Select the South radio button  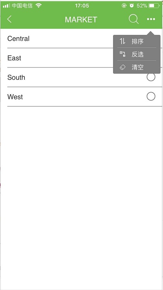pyautogui.click(x=151, y=77)
